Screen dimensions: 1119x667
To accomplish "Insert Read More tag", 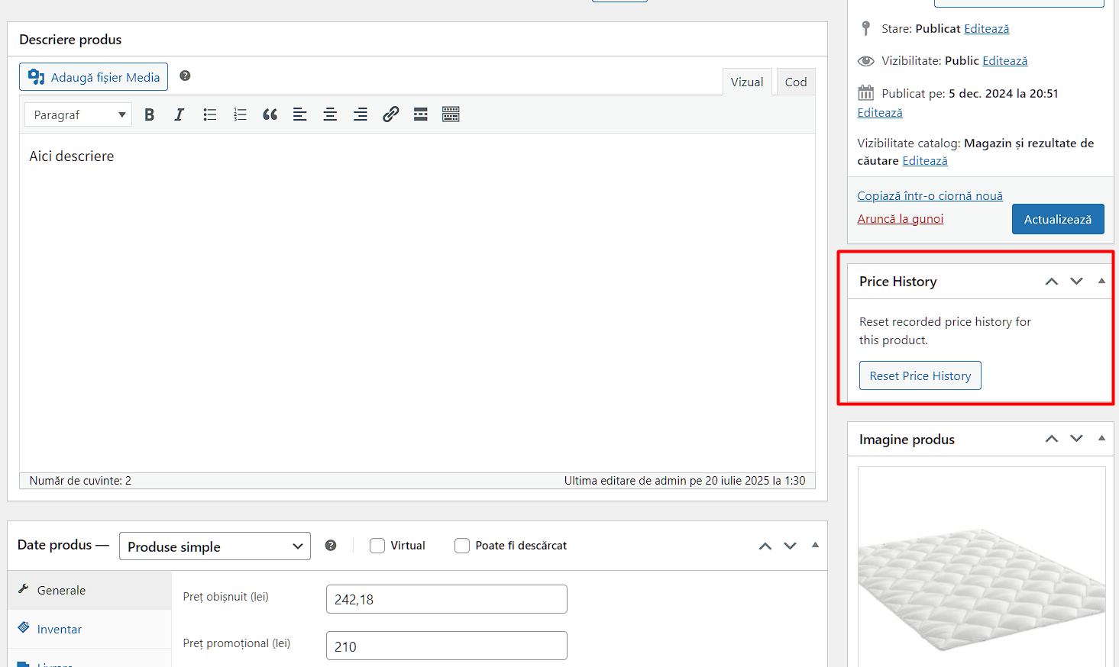I will 420,114.
